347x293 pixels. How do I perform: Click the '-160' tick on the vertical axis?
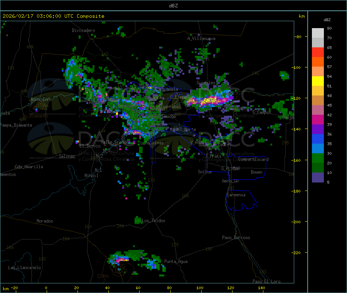(296, 160)
